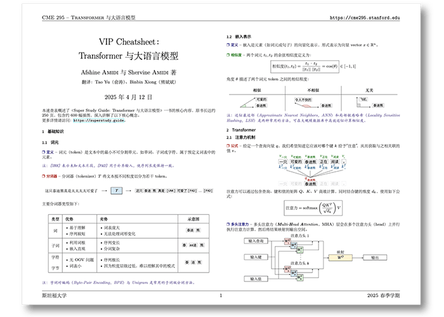Click section heading "2 Transformer"
Viewport: 444px width, 317px height.
241,130
